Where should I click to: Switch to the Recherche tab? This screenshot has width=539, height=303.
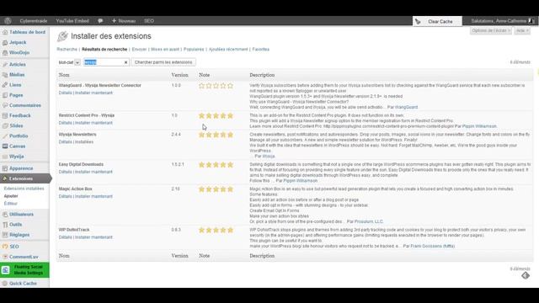click(x=67, y=50)
